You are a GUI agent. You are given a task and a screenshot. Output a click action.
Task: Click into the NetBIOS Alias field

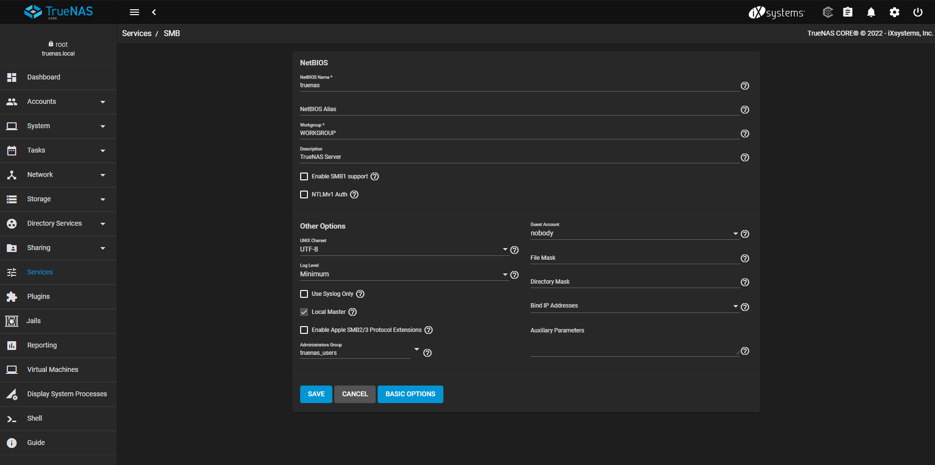click(519, 109)
